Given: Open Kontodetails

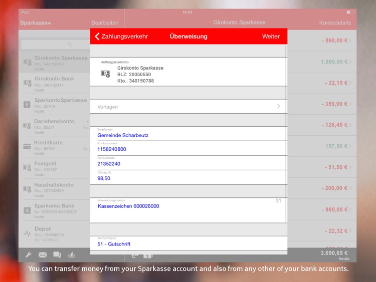Looking at the screenshot, I should pyautogui.click(x=335, y=23).
